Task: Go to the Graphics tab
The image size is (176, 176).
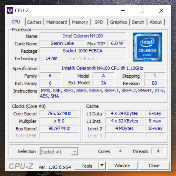Action: (x=119, y=22)
